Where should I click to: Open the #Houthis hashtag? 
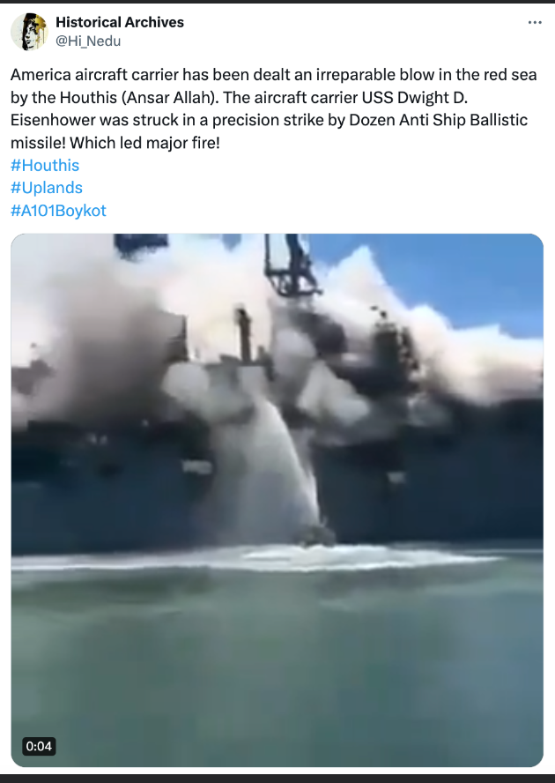tap(45, 165)
